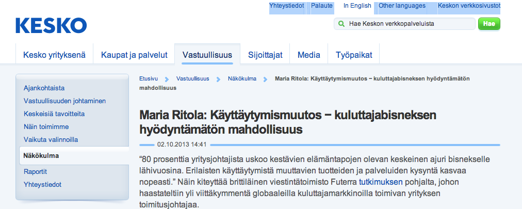The height and width of the screenshot is (209, 522).
Task: Type in the Hae Keskon verkkopalveluista field
Action: [407, 24]
